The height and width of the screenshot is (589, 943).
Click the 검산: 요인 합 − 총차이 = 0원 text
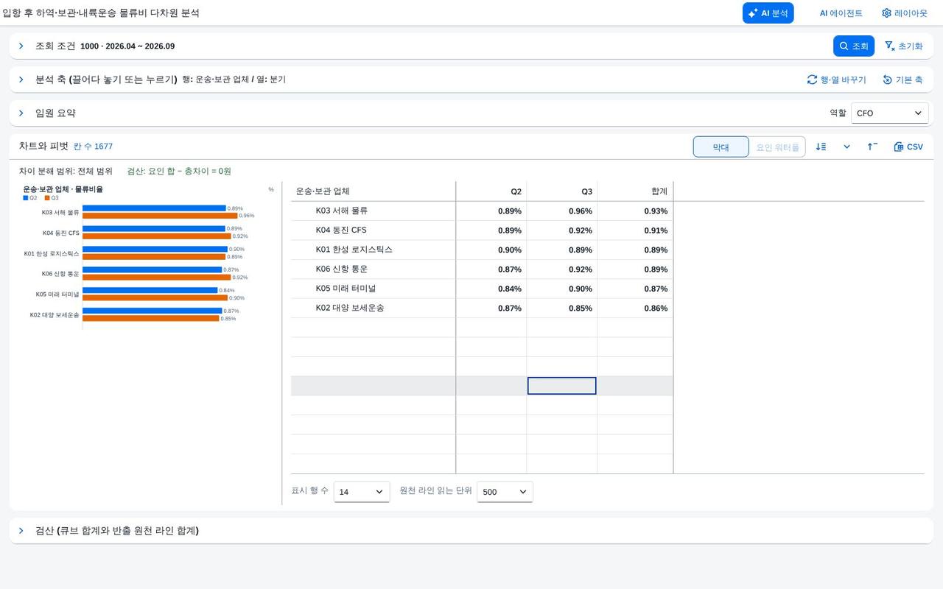click(179, 171)
